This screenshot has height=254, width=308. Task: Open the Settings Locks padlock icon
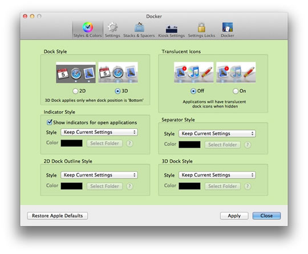click(x=201, y=27)
